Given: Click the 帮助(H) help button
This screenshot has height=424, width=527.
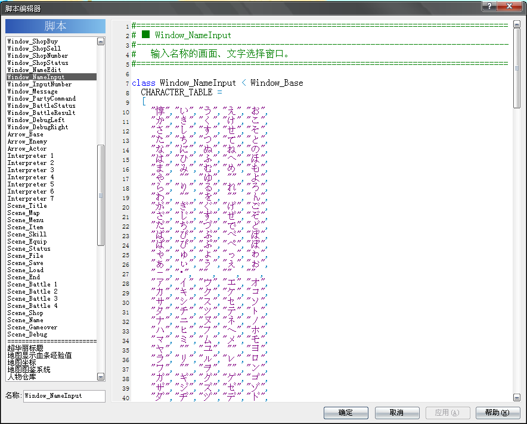Looking at the screenshot, I should tap(498, 413).
